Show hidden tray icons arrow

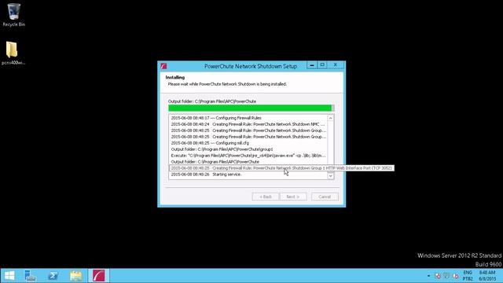[428, 276]
